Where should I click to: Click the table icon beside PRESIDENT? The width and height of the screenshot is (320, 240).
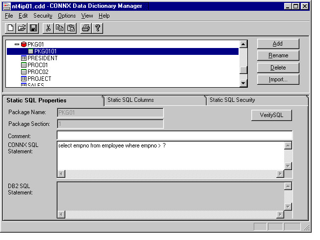pos(24,58)
